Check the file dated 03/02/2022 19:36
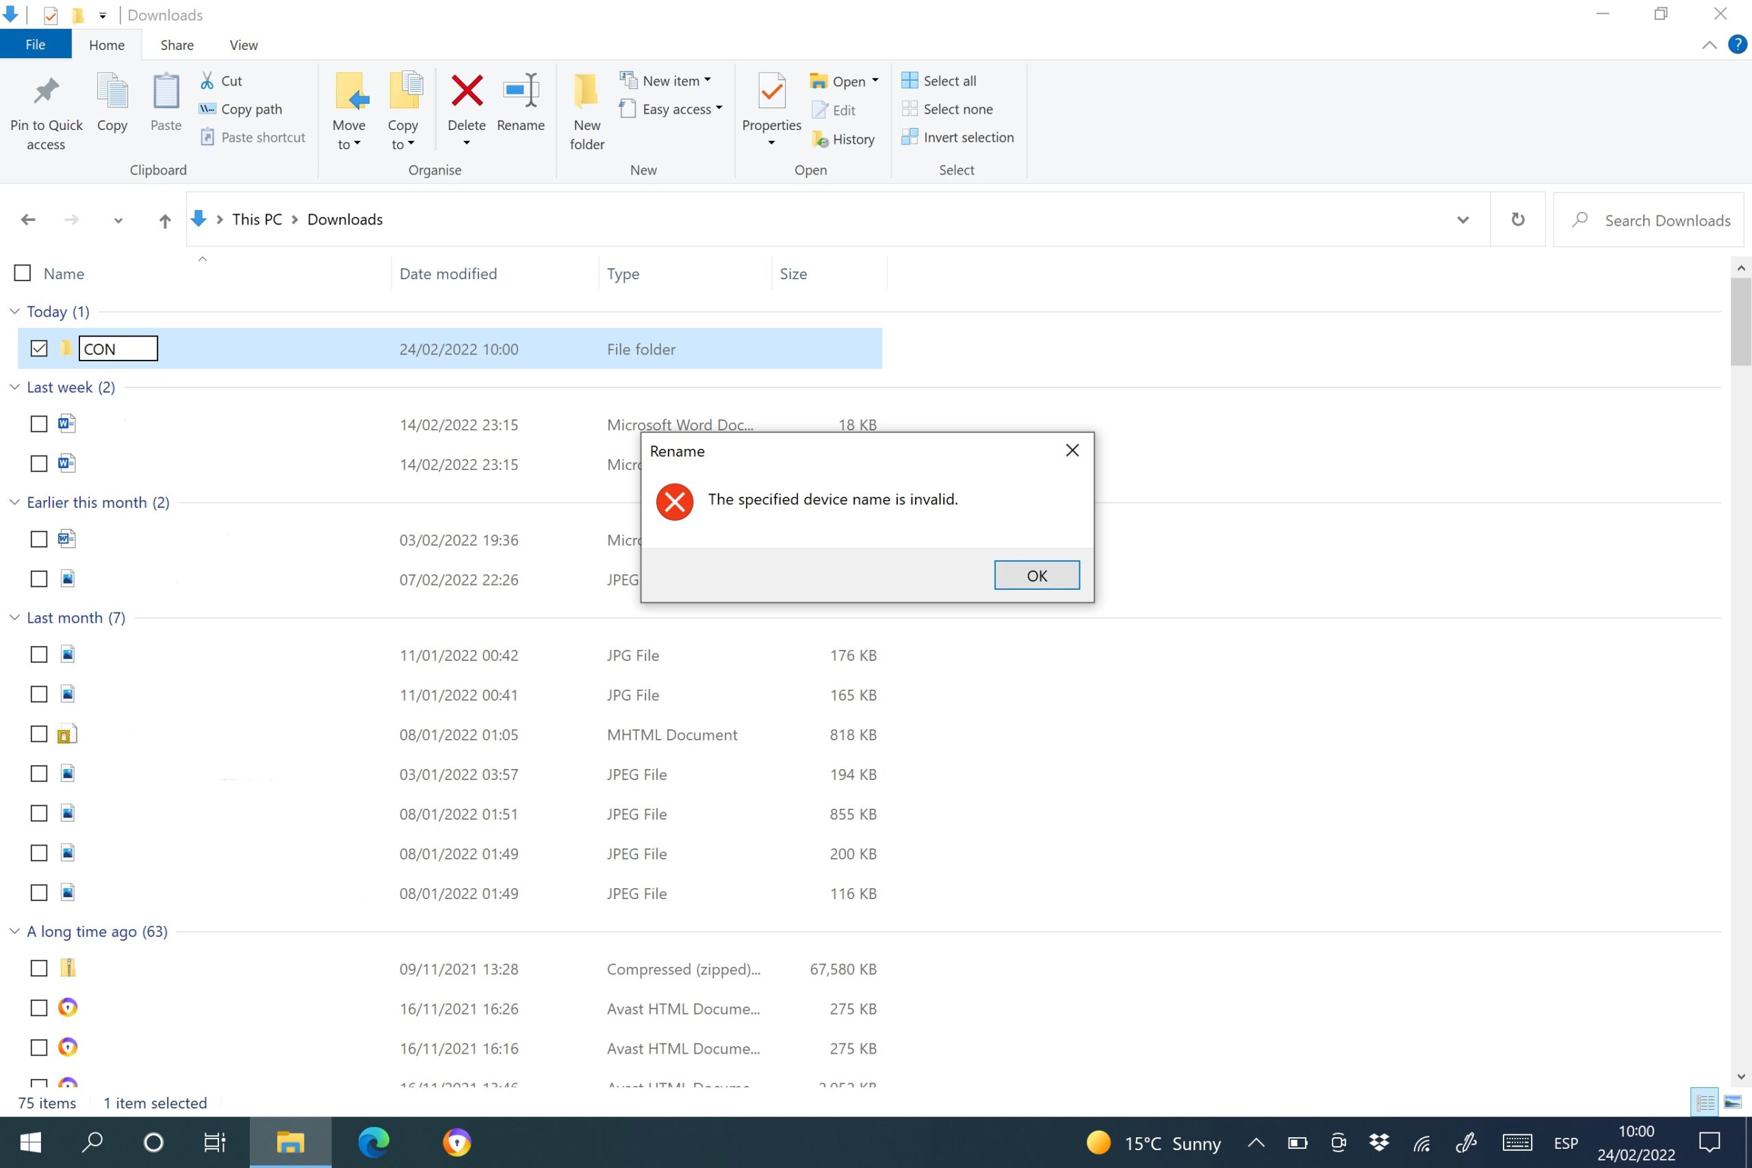 (39, 539)
